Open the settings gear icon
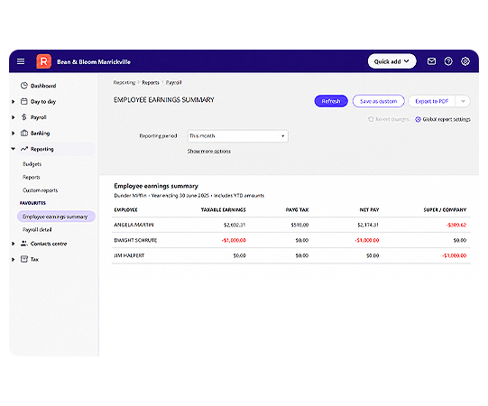Image resolution: width=488 pixels, height=406 pixels. click(465, 61)
